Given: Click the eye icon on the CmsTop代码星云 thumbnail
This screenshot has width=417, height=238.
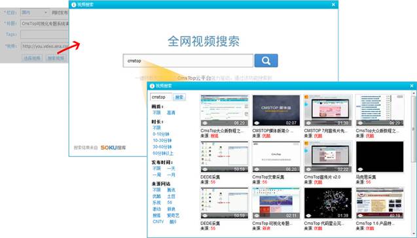Looking at the screenshot, I should click(x=308, y=215).
